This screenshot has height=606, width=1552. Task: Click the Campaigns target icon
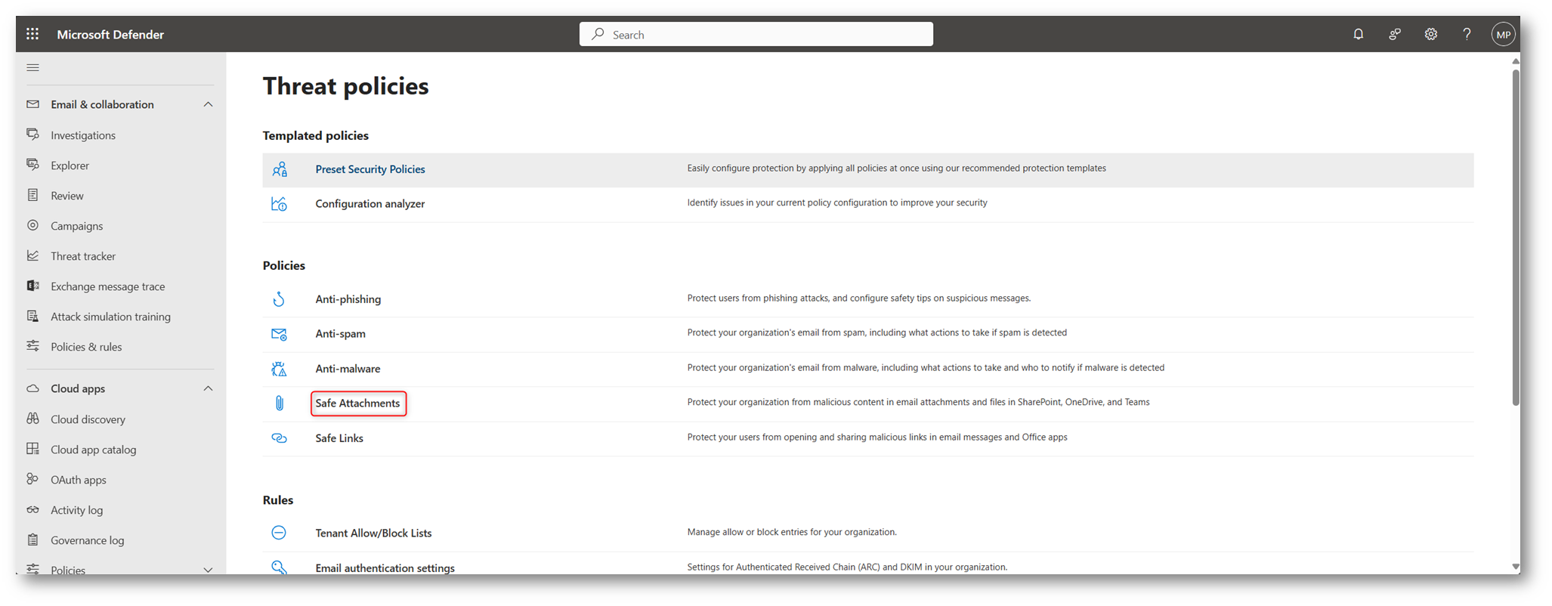click(32, 225)
